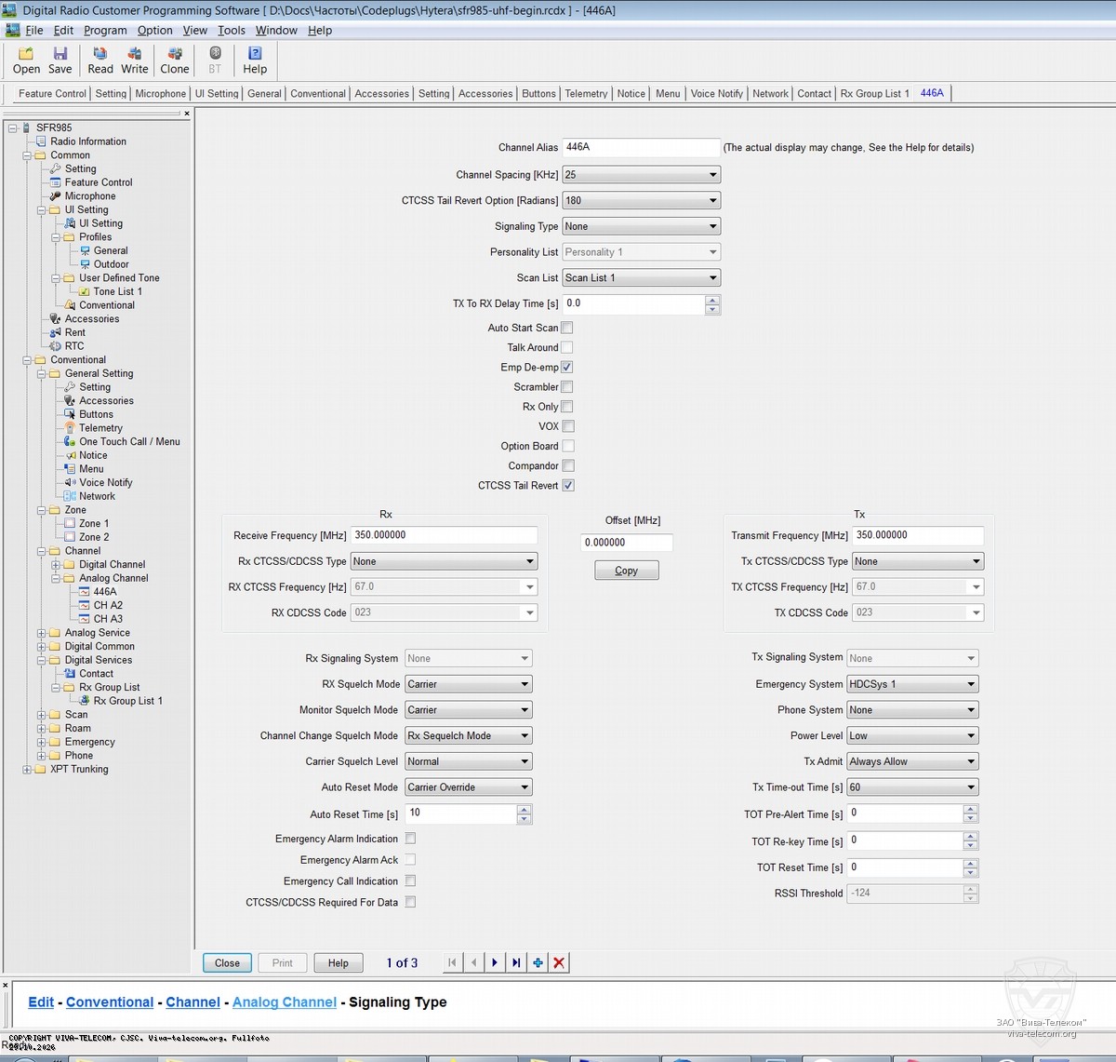Switch to the Telemetry tab
Screen dimensions: 1116x1062
(x=586, y=93)
